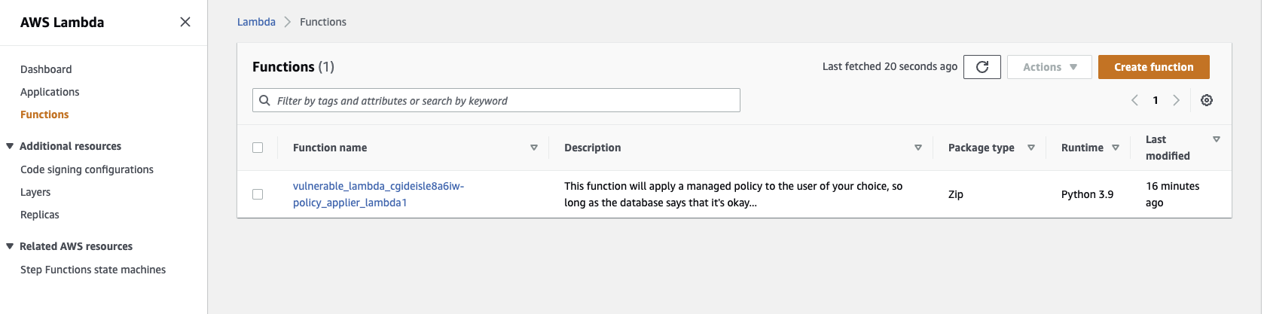Go to previous page arrow
The image size is (1264, 314).
pyautogui.click(x=1134, y=100)
